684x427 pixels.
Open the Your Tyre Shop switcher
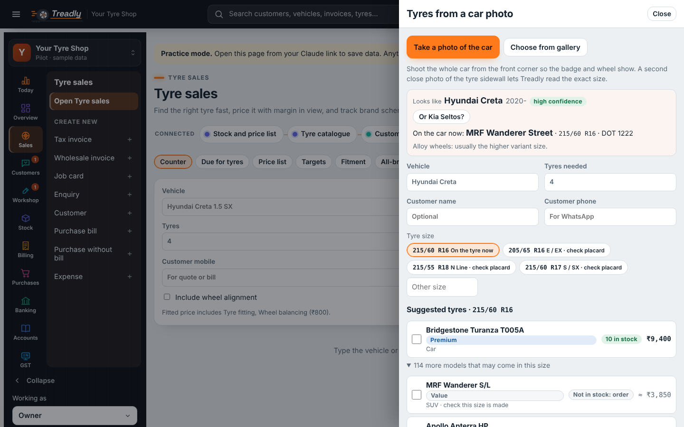(x=75, y=53)
